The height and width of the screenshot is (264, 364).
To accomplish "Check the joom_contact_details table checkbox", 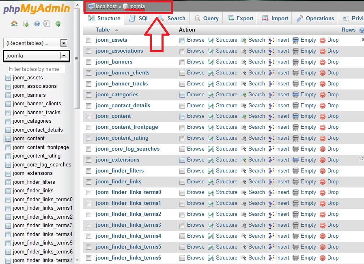I will [x=89, y=106].
